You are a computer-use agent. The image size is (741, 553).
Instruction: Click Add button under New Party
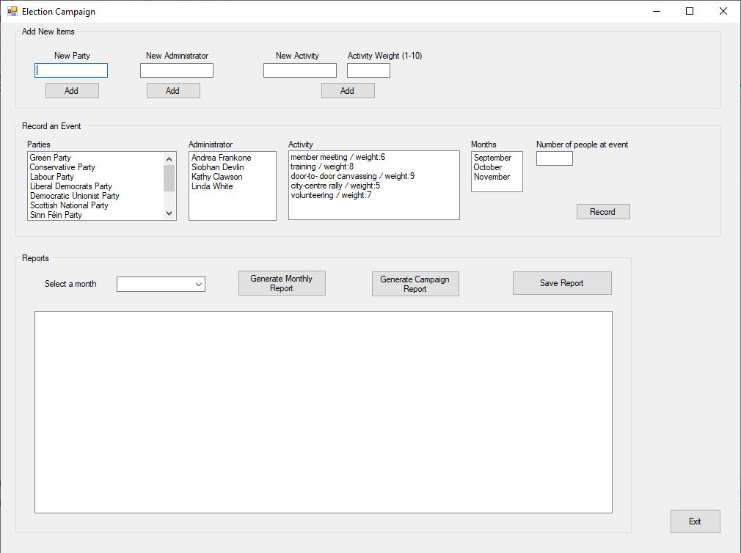[x=72, y=91]
